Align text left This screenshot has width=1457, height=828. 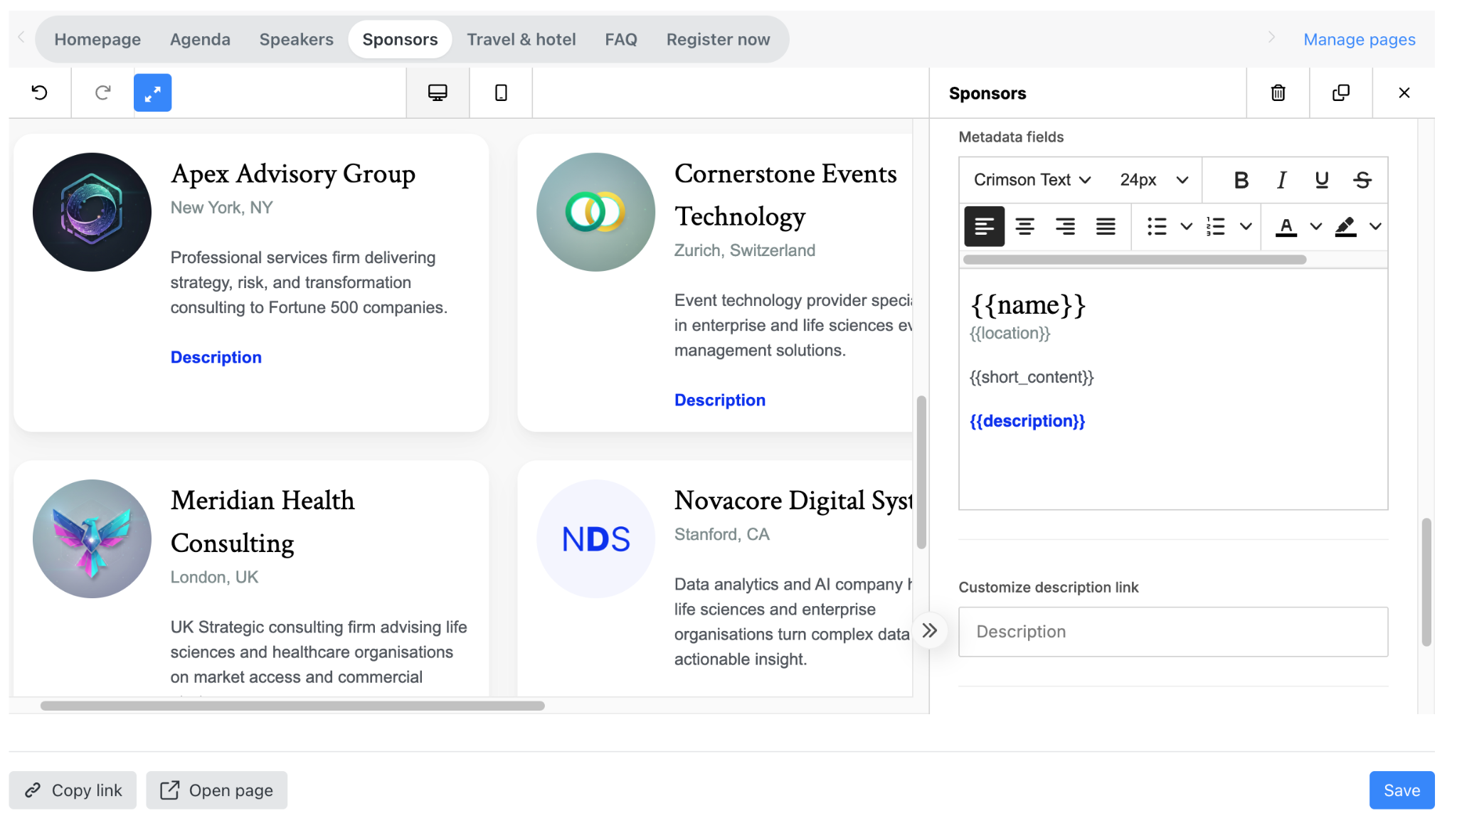click(984, 226)
